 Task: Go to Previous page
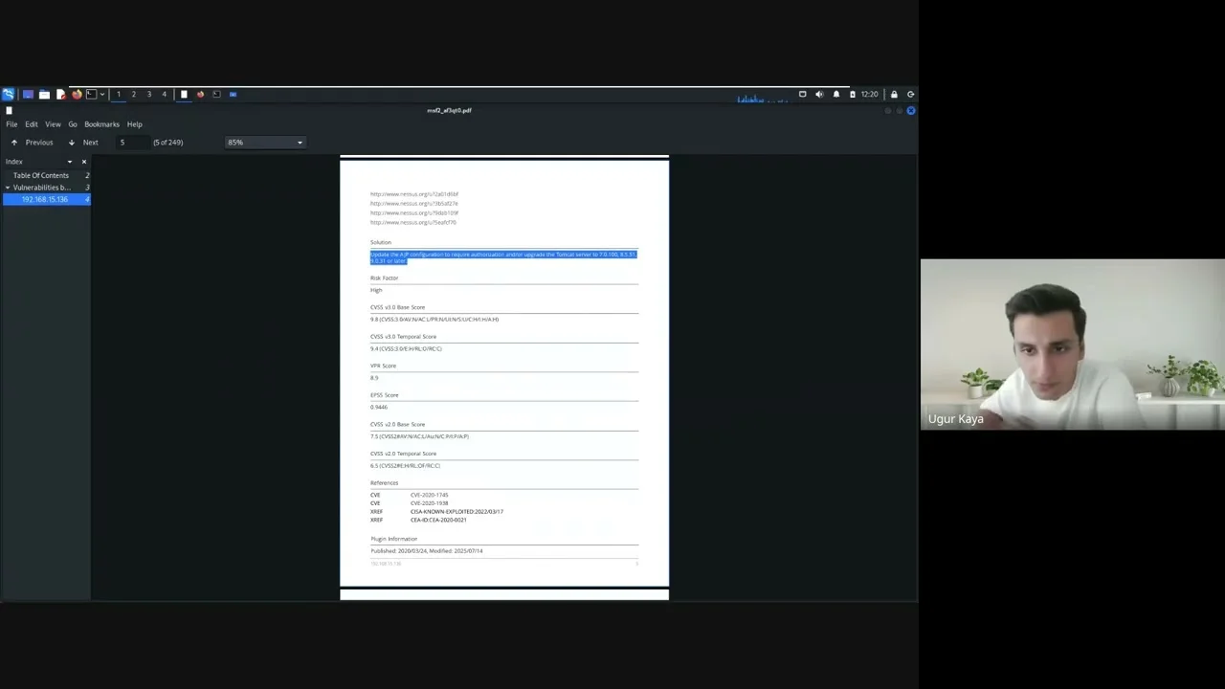tap(32, 143)
